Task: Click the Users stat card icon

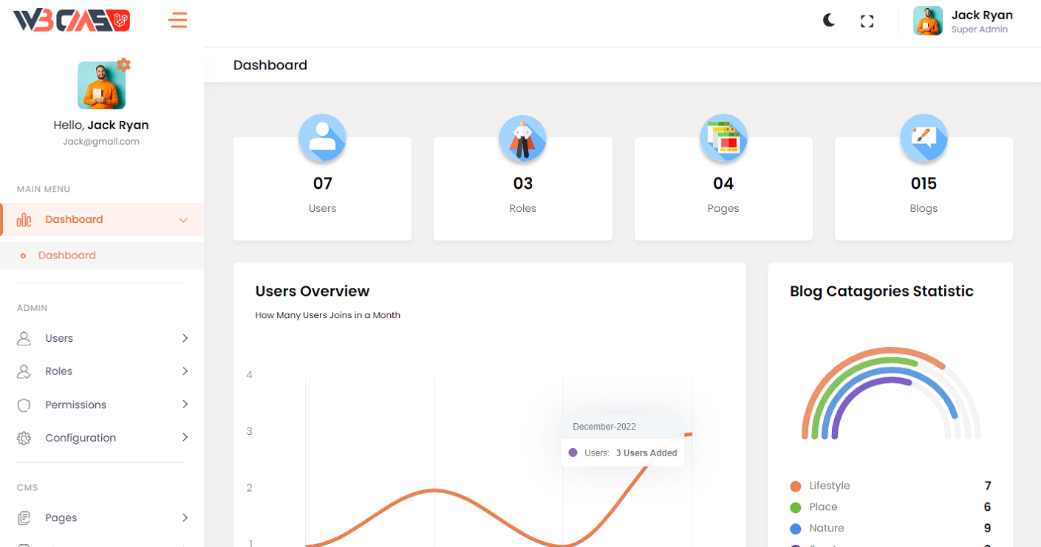Action: click(322, 138)
